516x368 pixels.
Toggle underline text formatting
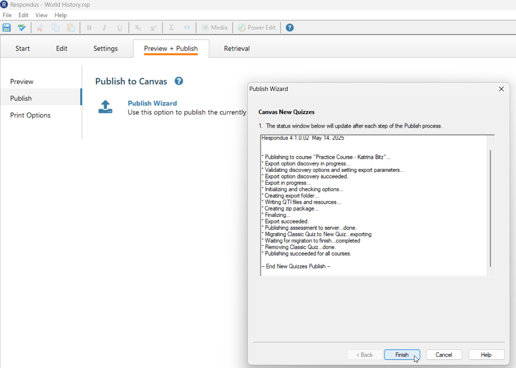point(120,27)
